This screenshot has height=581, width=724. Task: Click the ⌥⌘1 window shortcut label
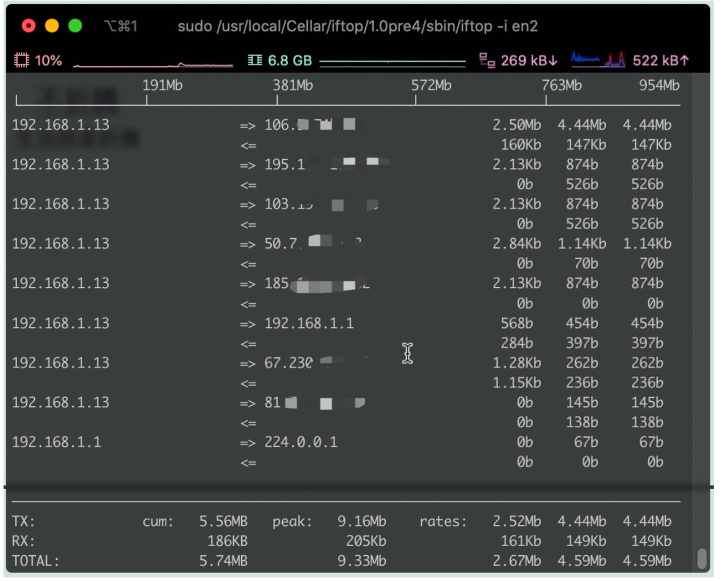click(121, 26)
